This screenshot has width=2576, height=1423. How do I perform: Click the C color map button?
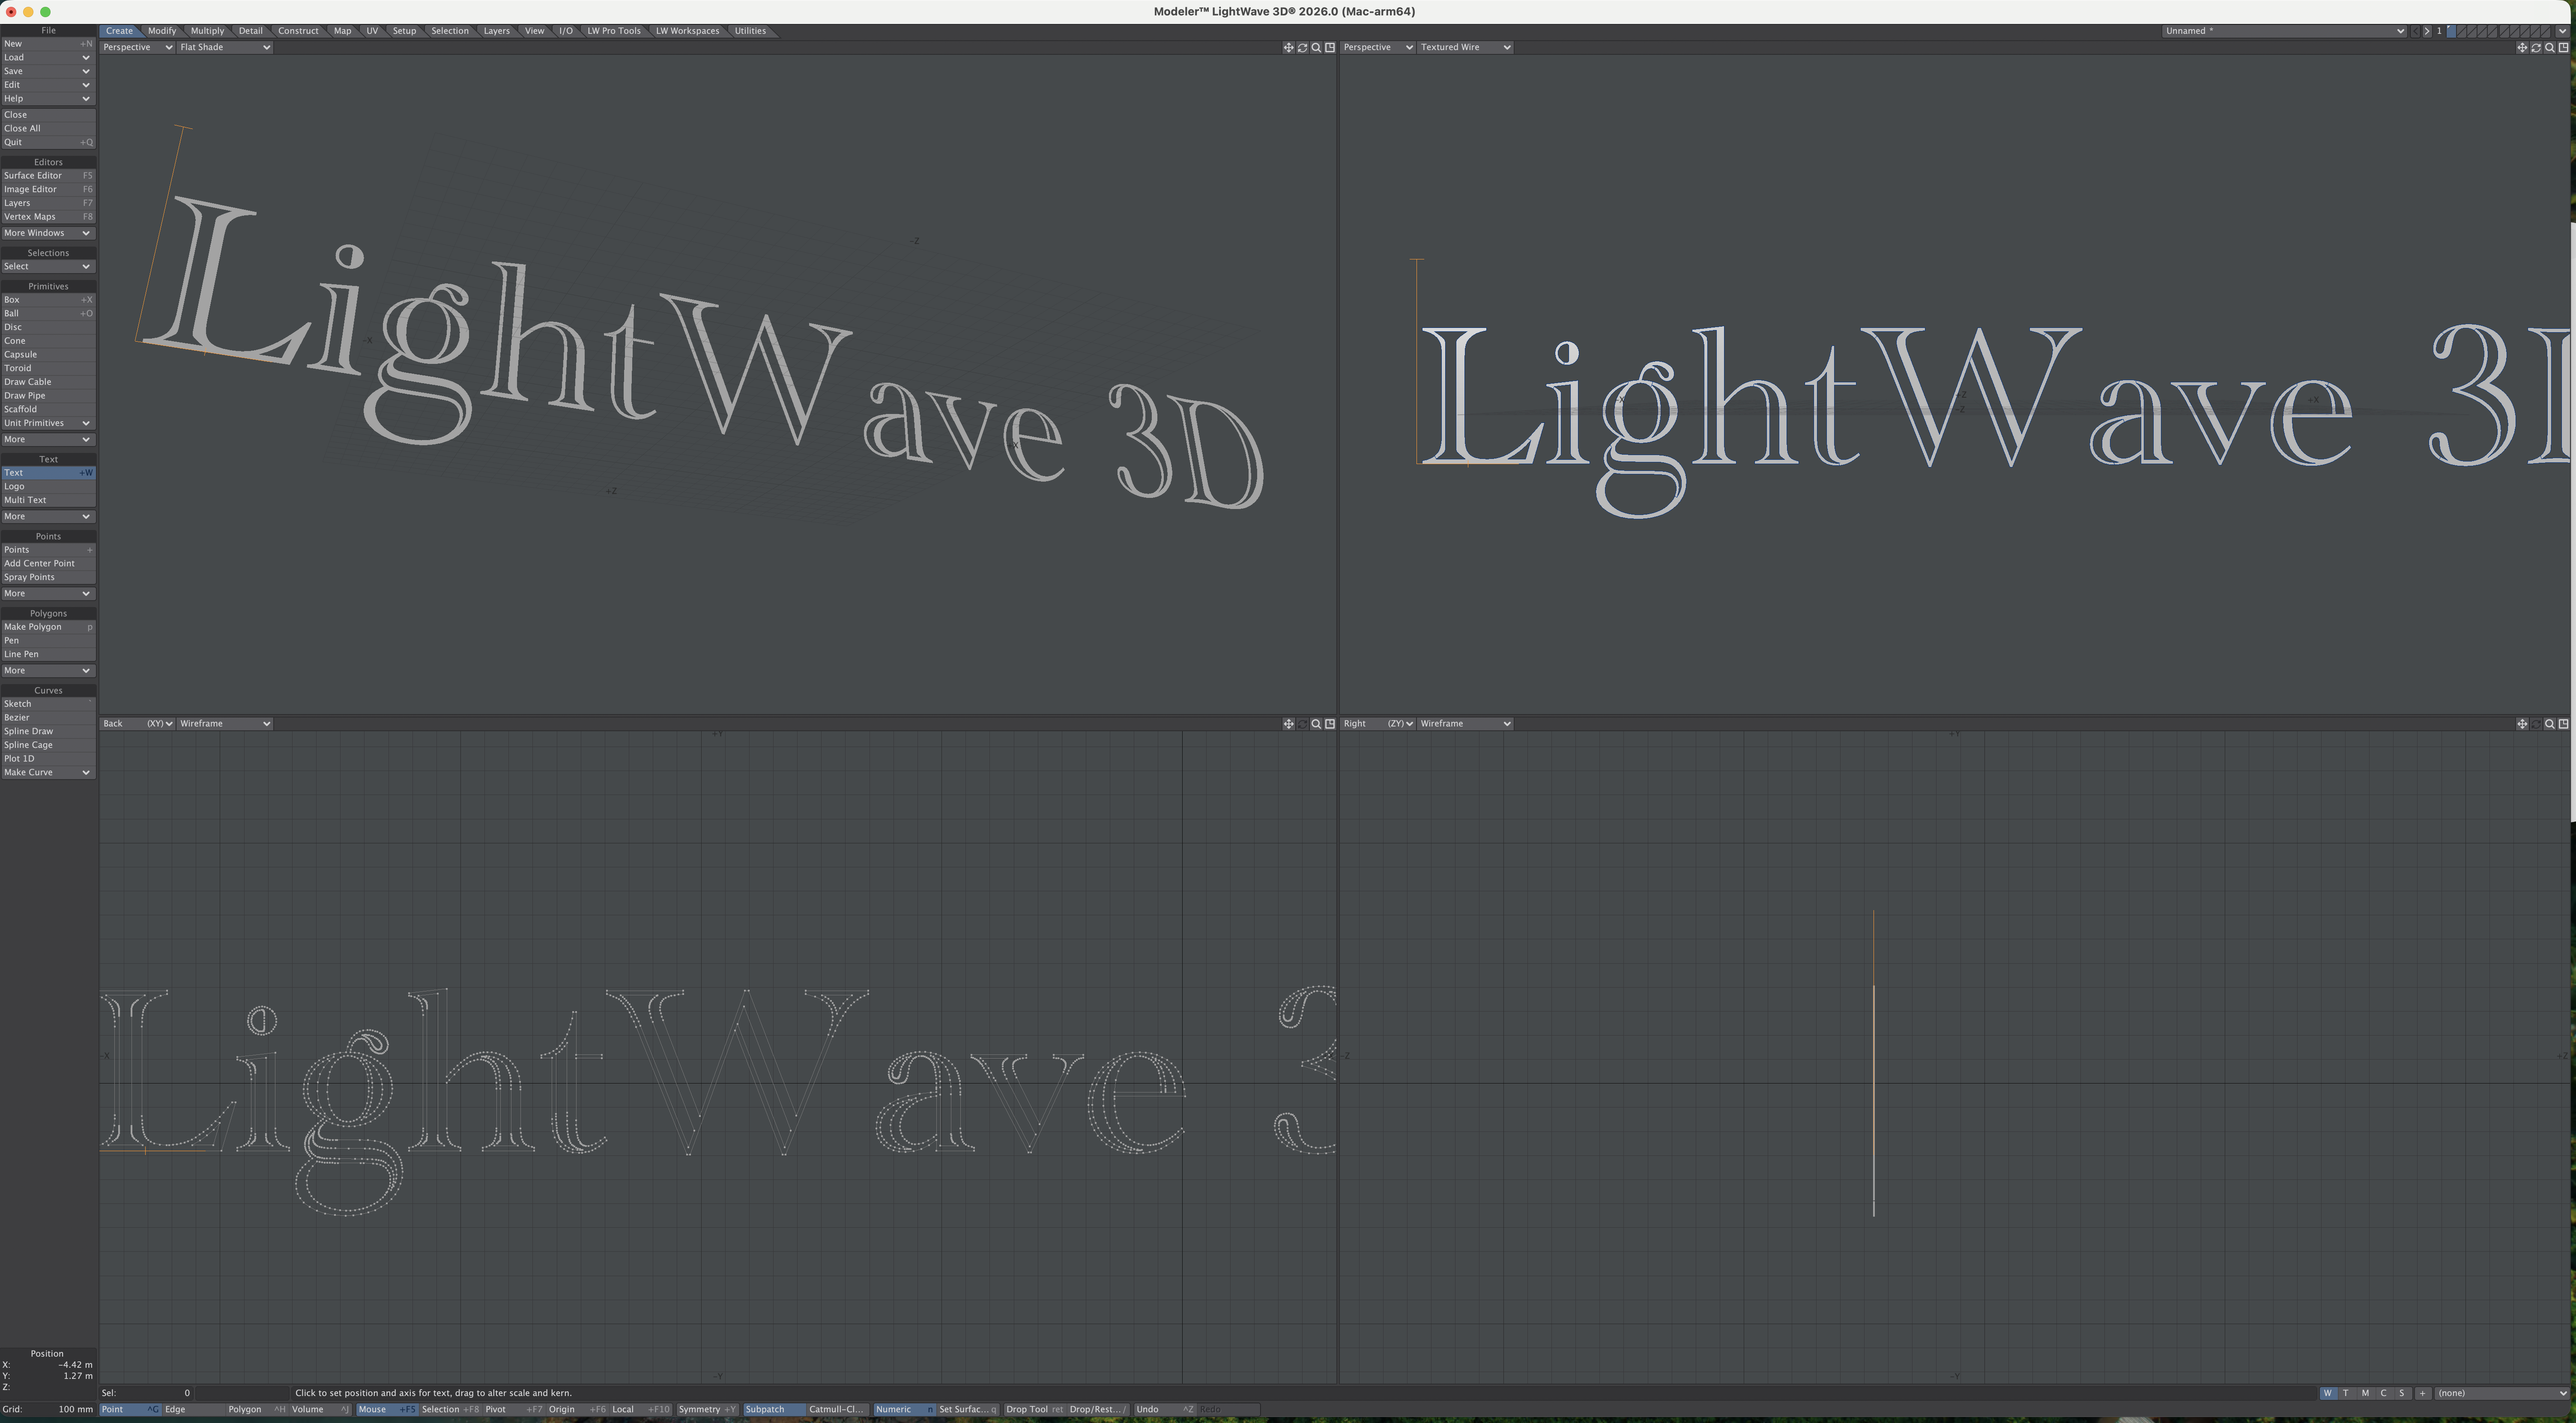pyautogui.click(x=2384, y=1393)
